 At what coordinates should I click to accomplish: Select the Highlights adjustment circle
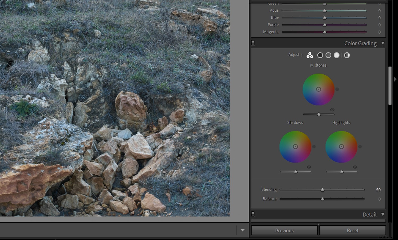[x=337, y=55]
